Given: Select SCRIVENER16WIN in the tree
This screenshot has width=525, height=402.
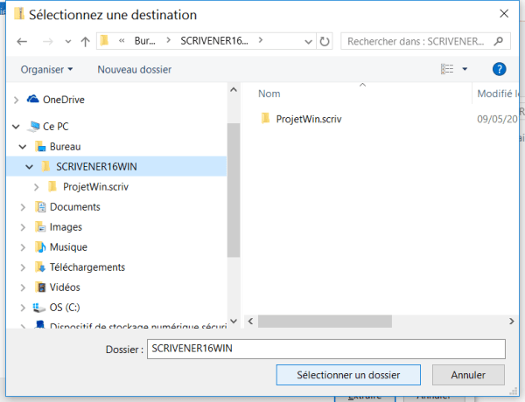Looking at the screenshot, I should [96, 167].
